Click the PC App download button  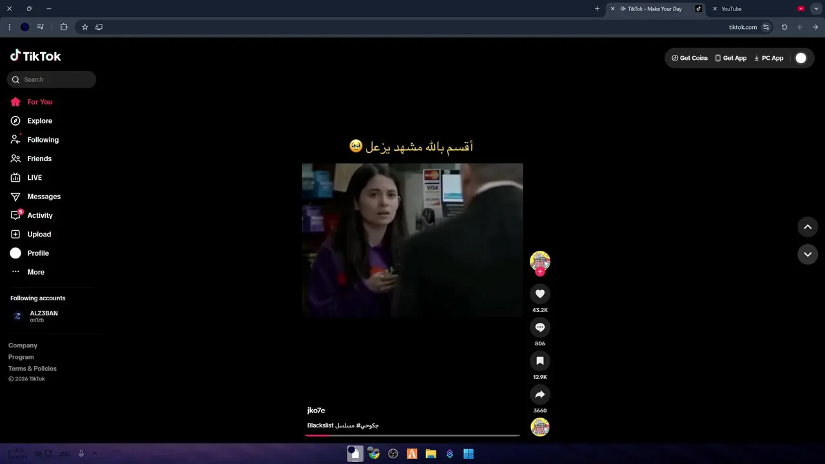(x=768, y=58)
